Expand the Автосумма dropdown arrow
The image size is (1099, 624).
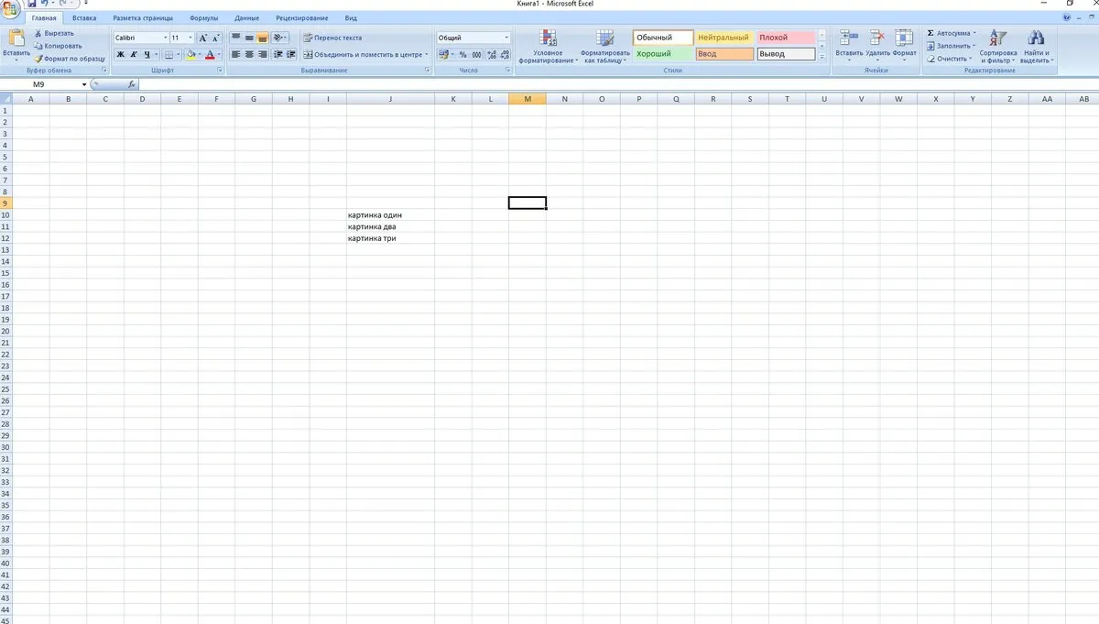(974, 33)
